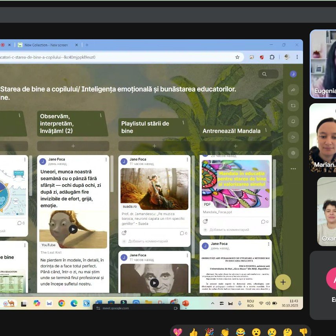Click the share arrow icon in Padlet sidebar
Screen dimensions: 336x336
[293, 90]
